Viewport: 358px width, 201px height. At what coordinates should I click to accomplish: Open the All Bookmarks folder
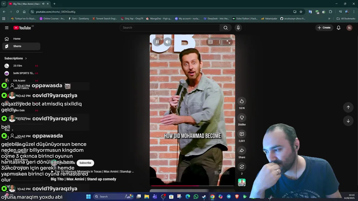coord(346,19)
